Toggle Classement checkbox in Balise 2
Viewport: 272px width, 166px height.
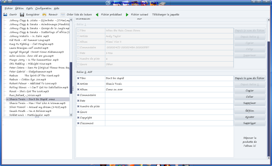(78, 123)
